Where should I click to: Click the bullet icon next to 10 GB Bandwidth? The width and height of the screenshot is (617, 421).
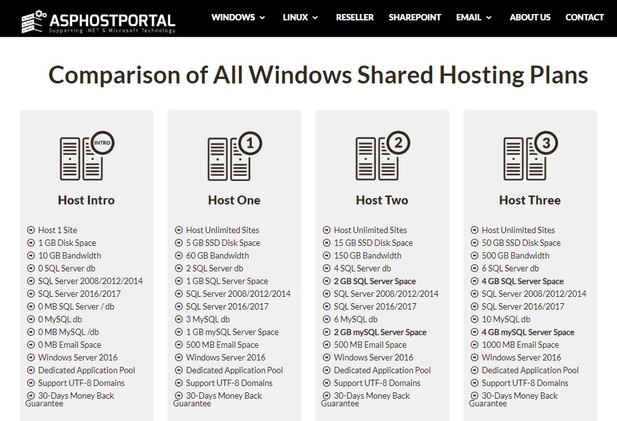[31, 255]
